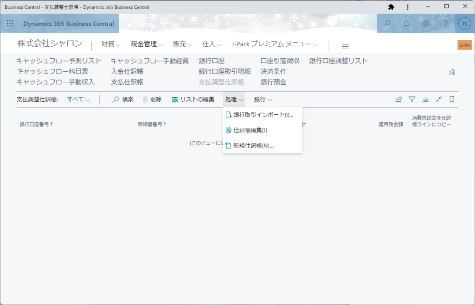Screen dimensions: 475x305
Task: Open the settings gear icon
Action: [x=426, y=24]
